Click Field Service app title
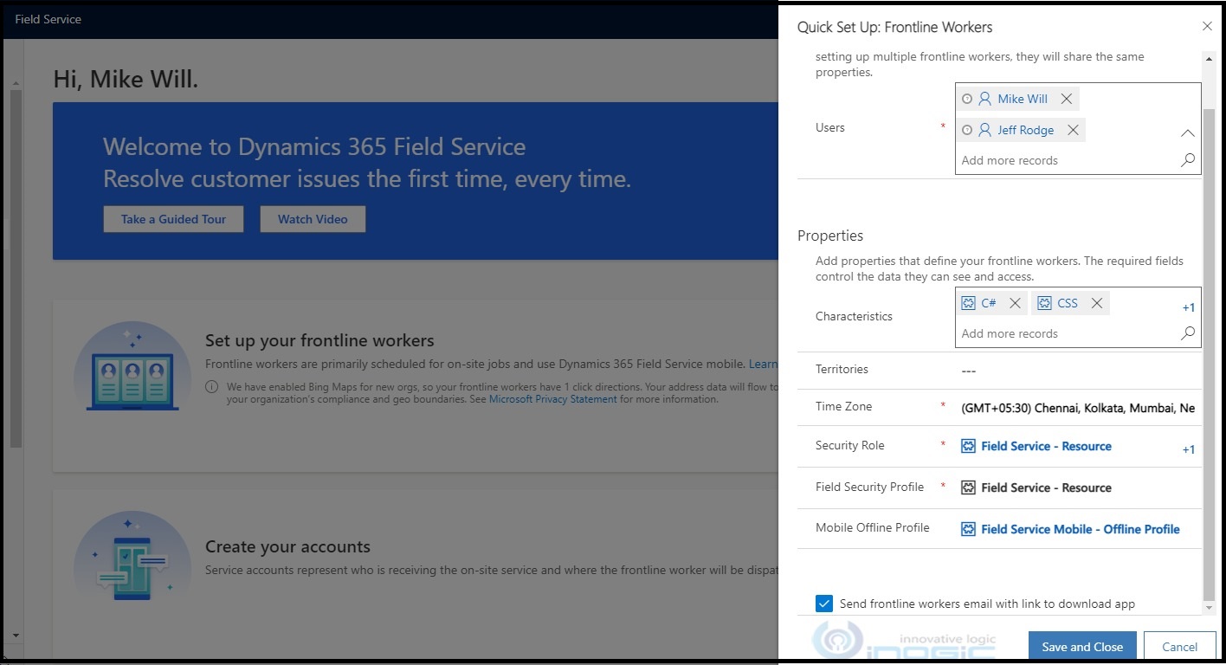1226x665 pixels. (48, 19)
